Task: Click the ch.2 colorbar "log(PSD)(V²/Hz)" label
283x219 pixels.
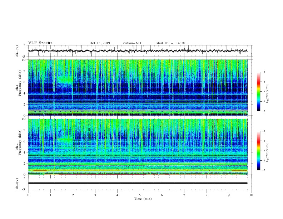Action: tap(268, 152)
